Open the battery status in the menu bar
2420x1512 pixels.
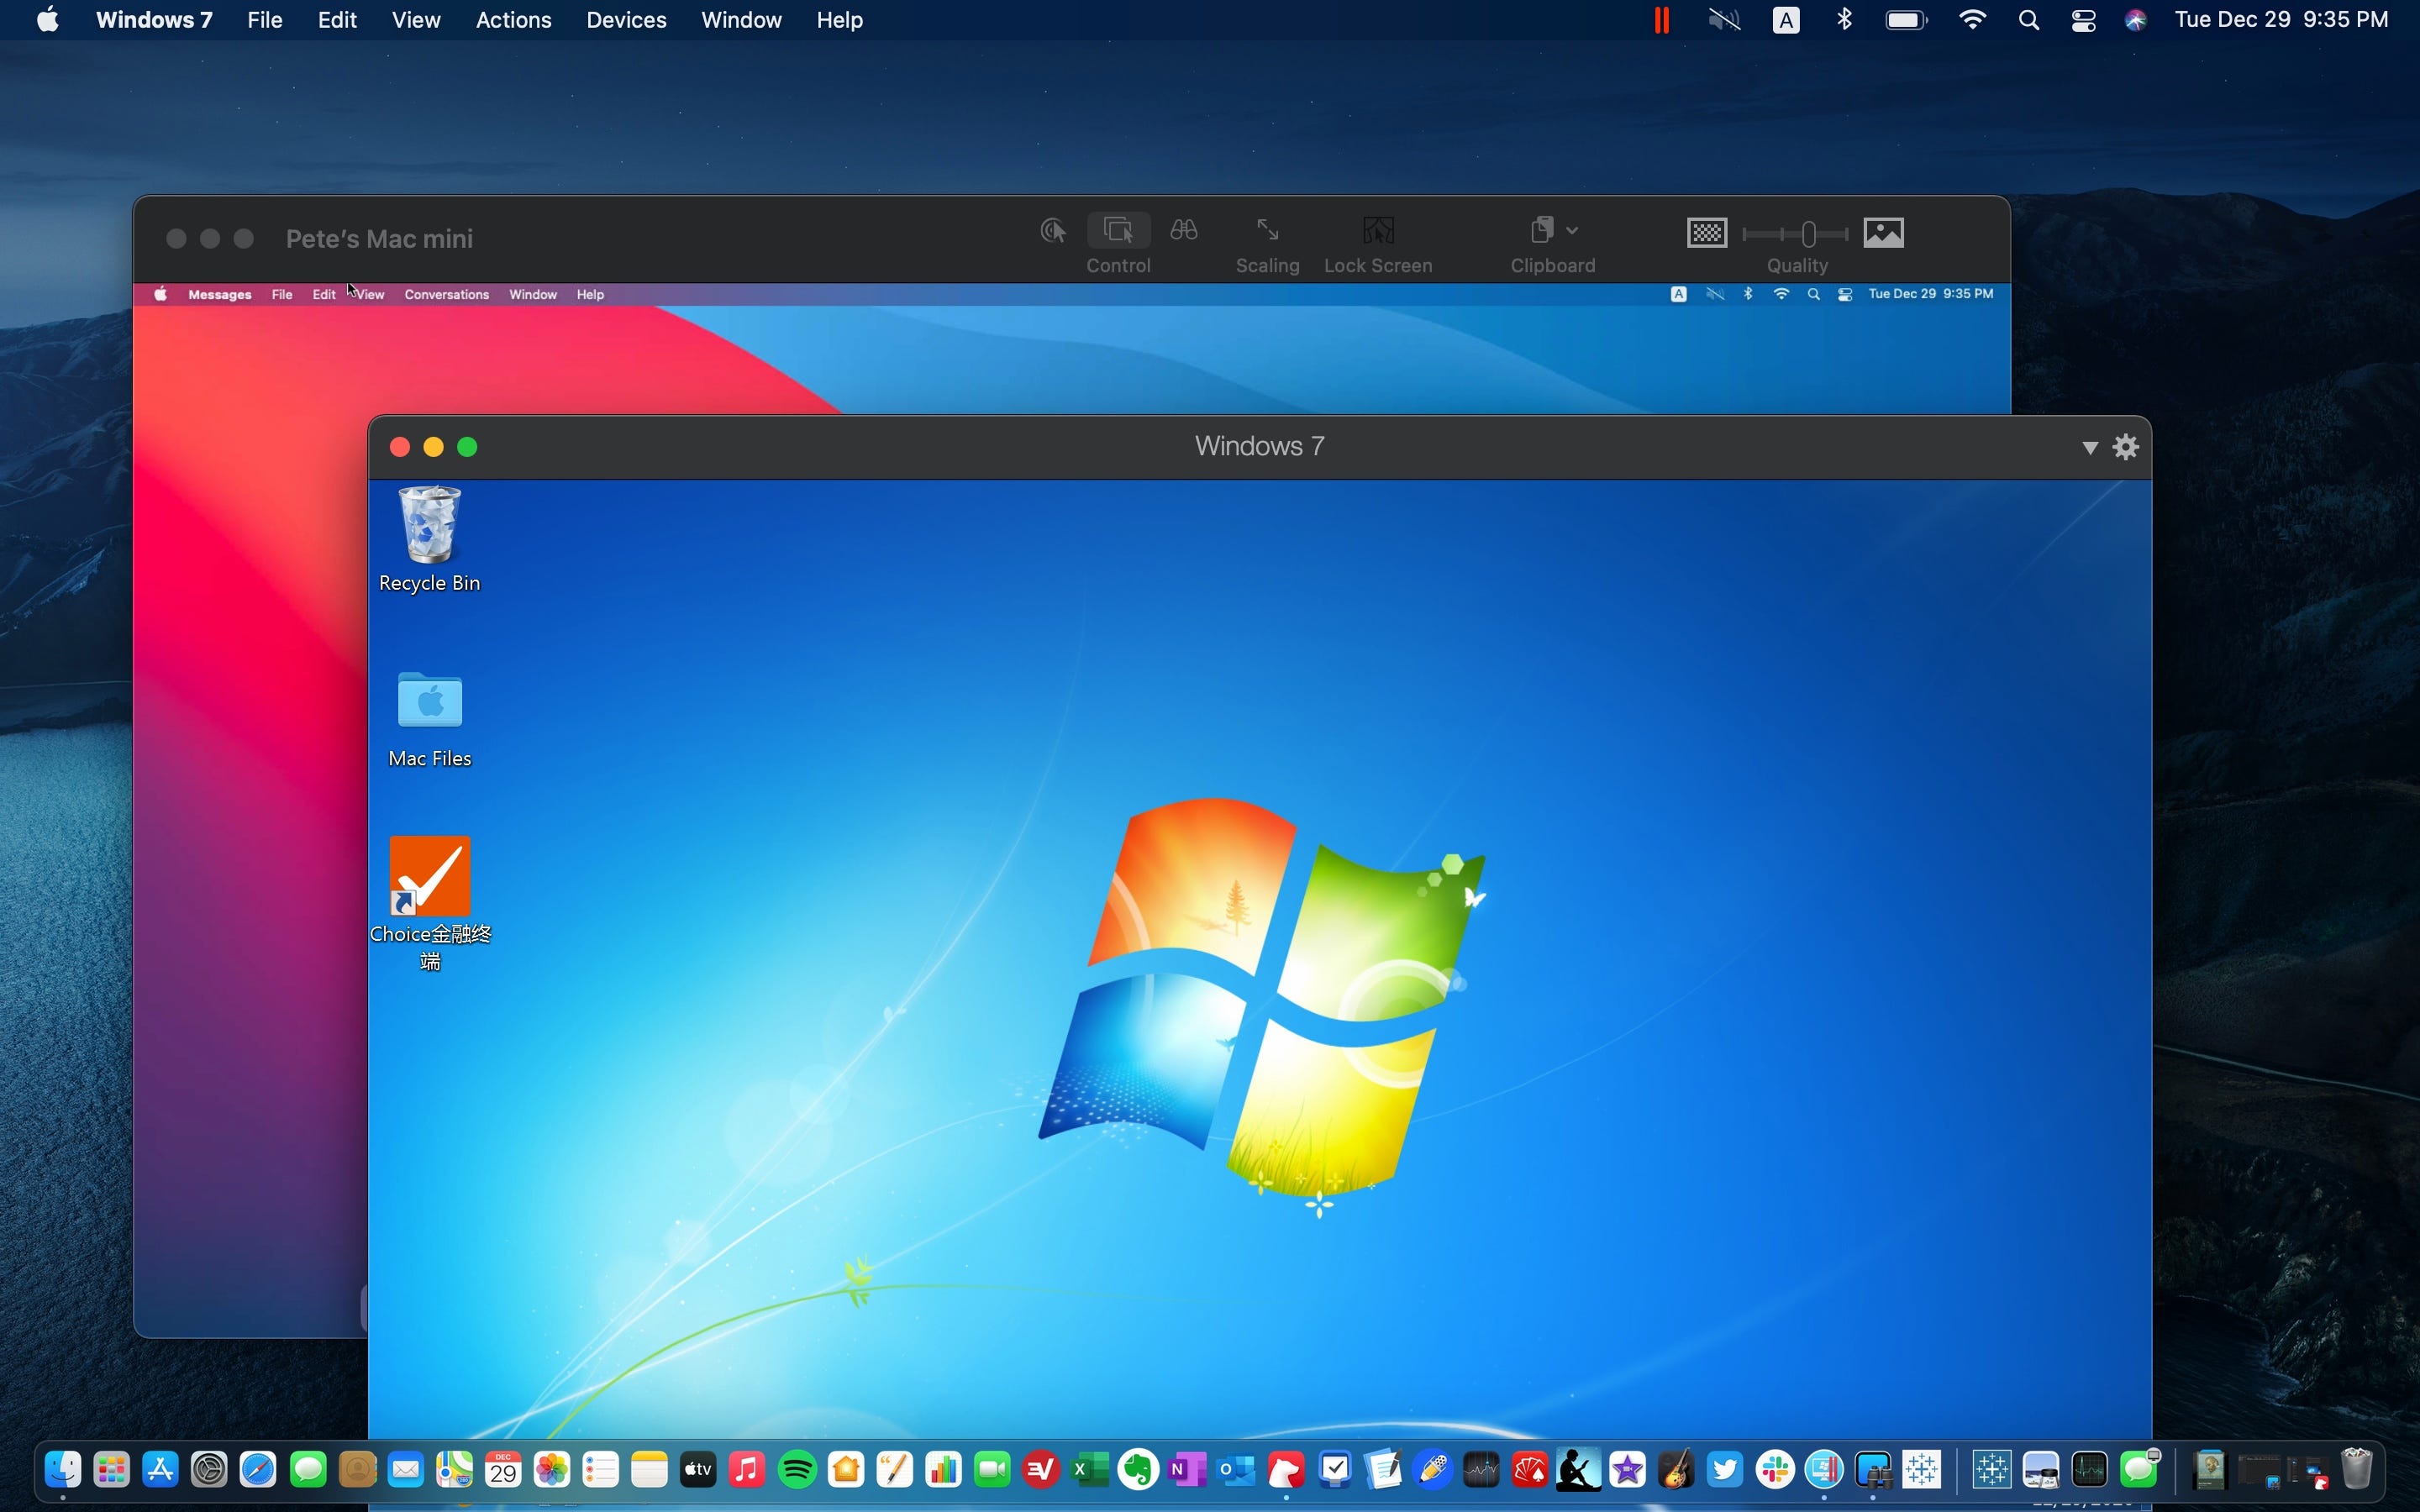[1906, 20]
